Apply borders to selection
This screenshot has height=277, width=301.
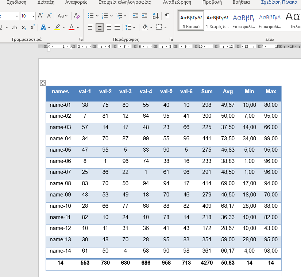[159, 27]
